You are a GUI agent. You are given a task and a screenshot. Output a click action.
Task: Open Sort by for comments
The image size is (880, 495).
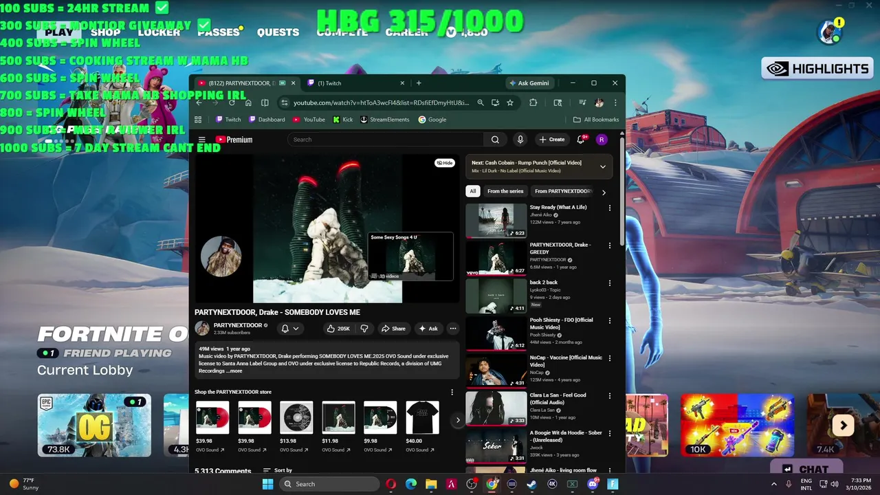tap(277, 470)
